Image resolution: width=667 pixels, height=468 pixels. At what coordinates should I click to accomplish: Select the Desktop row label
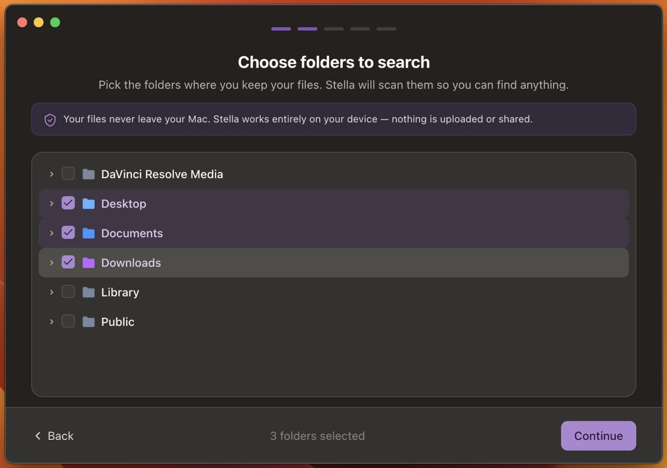124,204
